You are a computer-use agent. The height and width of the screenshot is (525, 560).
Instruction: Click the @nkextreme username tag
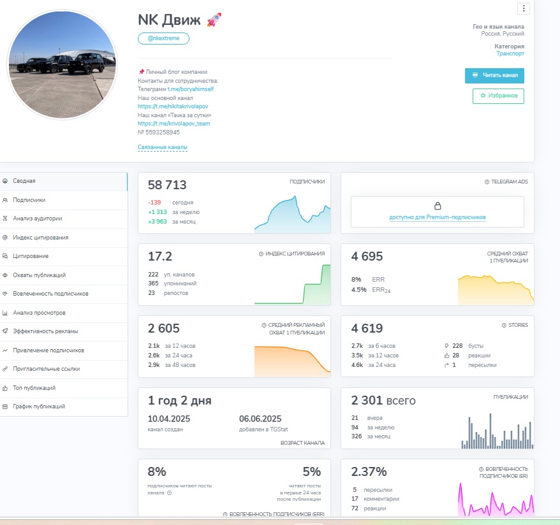coord(163,38)
